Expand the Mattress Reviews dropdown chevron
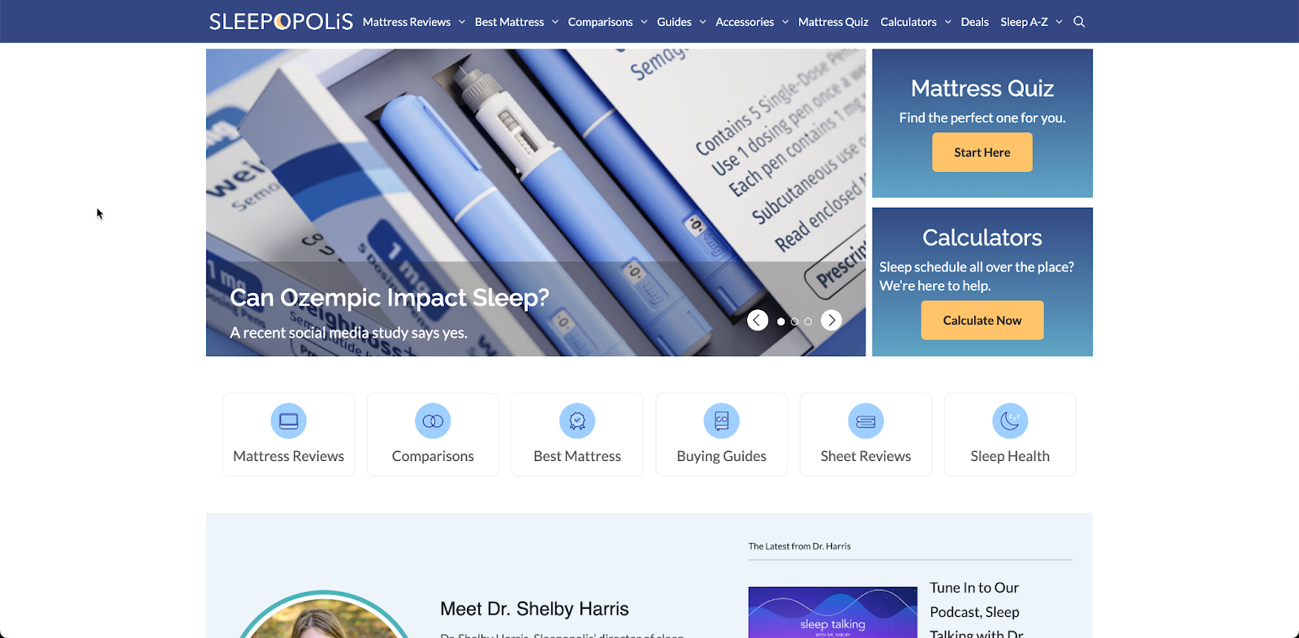The width and height of the screenshot is (1299, 638). pos(461,22)
